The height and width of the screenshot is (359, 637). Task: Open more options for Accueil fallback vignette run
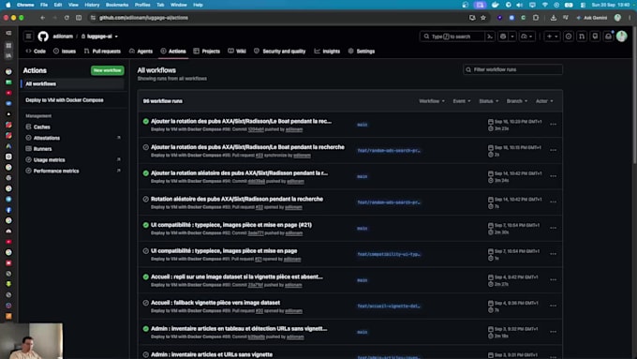click(x=553, y=306)
